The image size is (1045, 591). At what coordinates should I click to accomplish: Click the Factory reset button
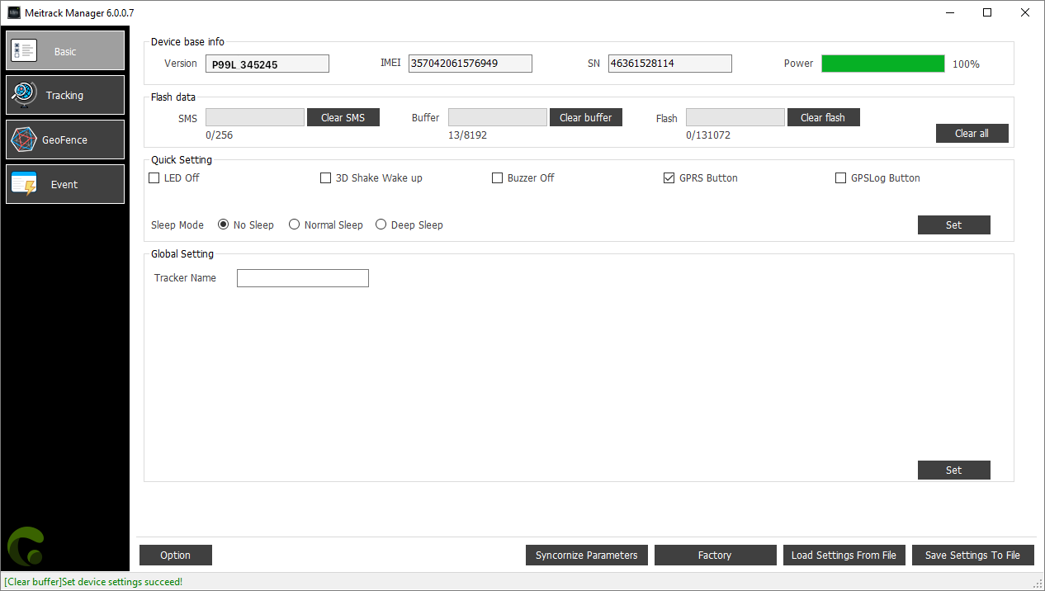click(x=715, y=556)
